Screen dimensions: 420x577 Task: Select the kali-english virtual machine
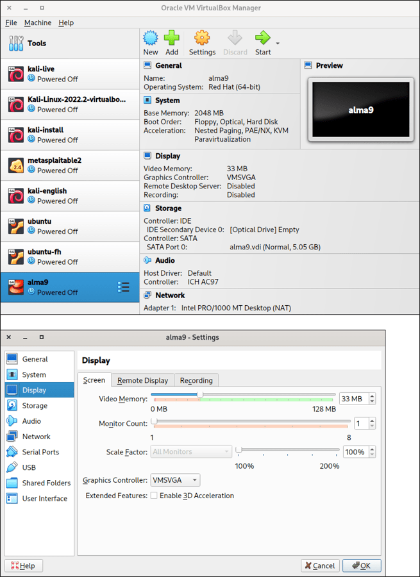[70, 196]
